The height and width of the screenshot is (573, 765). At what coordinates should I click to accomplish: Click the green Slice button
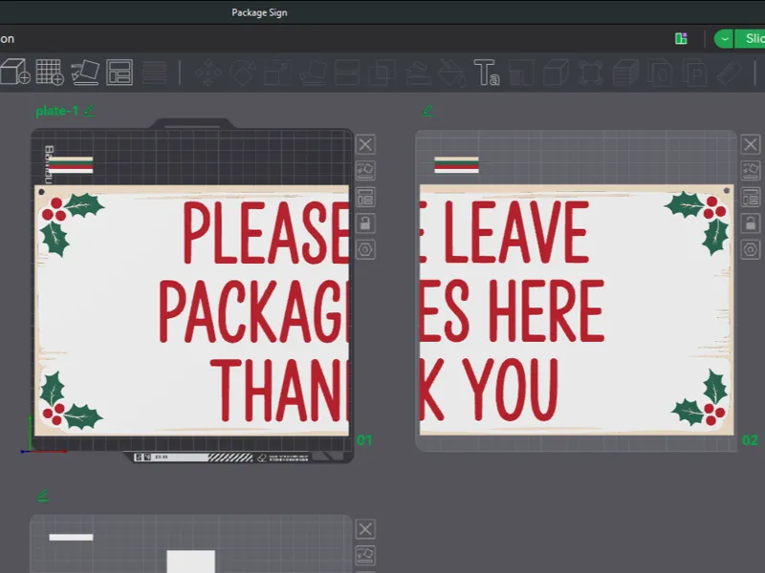751,38
